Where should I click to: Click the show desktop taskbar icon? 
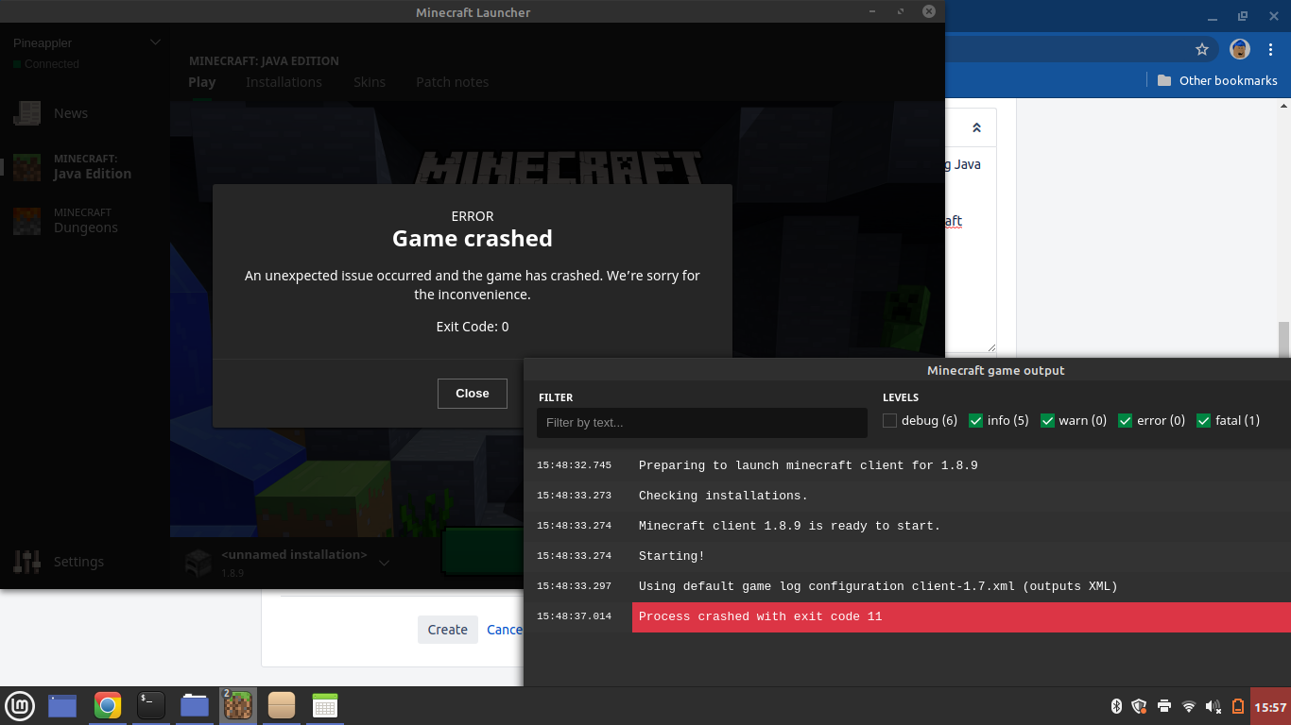62,705
